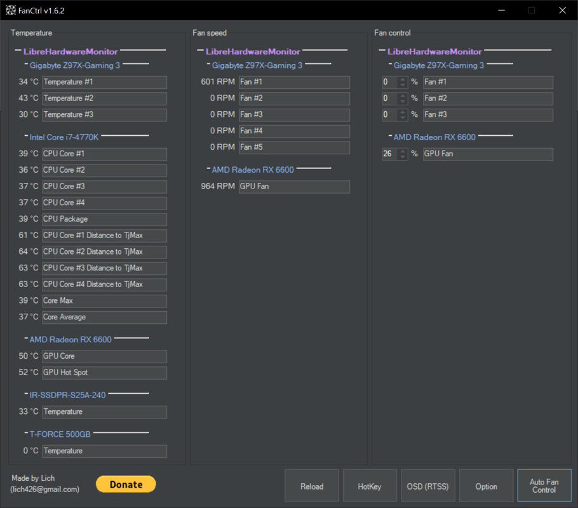Increase Fan #3 control percentage
This screenshot has width=578, height=508.
[x=403, y=112]
